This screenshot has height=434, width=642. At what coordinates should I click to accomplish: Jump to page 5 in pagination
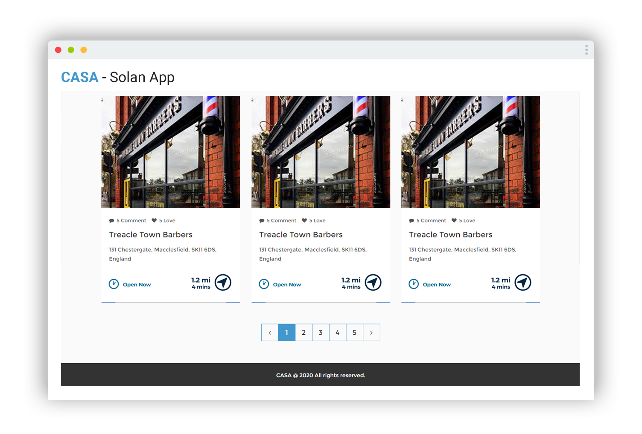pos(354,333)
